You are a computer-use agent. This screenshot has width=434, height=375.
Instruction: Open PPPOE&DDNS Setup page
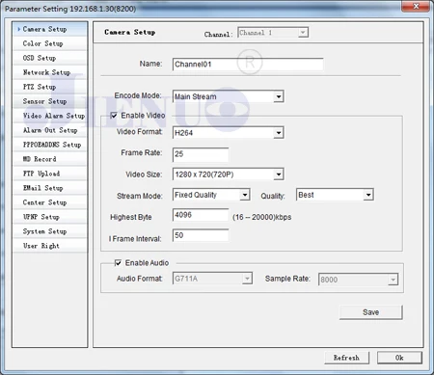click(x=50, y=145)
